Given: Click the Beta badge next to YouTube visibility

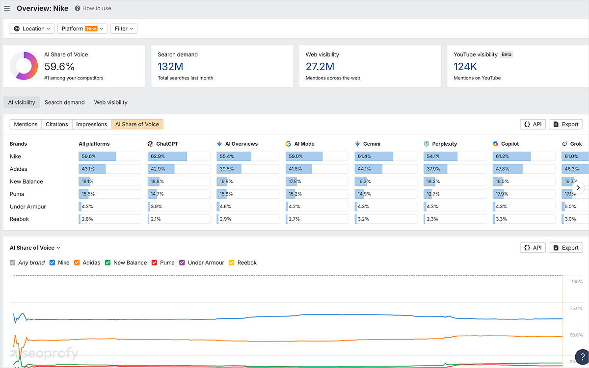Looking at the screenshot, I should pyautogui.click(x=507, y=54).
